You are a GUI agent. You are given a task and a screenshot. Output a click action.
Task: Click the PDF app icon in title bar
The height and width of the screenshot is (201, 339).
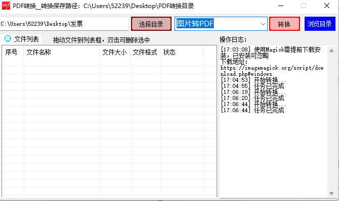click(6, 6)
